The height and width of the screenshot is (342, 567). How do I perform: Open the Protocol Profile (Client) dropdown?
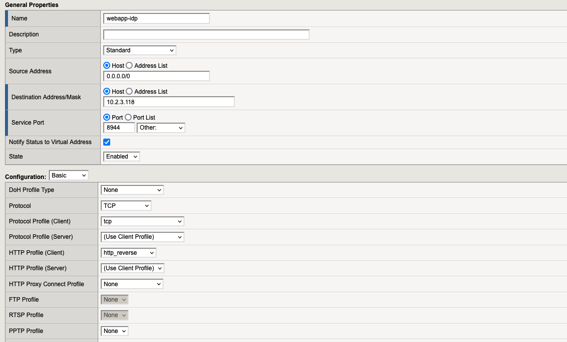[143, 221]
